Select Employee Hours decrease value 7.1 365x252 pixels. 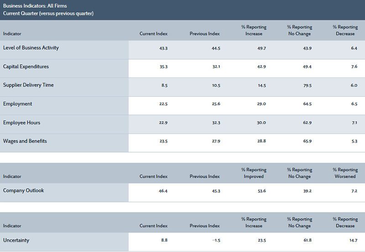[354, 123]
